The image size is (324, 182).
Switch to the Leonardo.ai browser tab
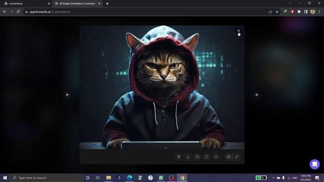point(26,4)
